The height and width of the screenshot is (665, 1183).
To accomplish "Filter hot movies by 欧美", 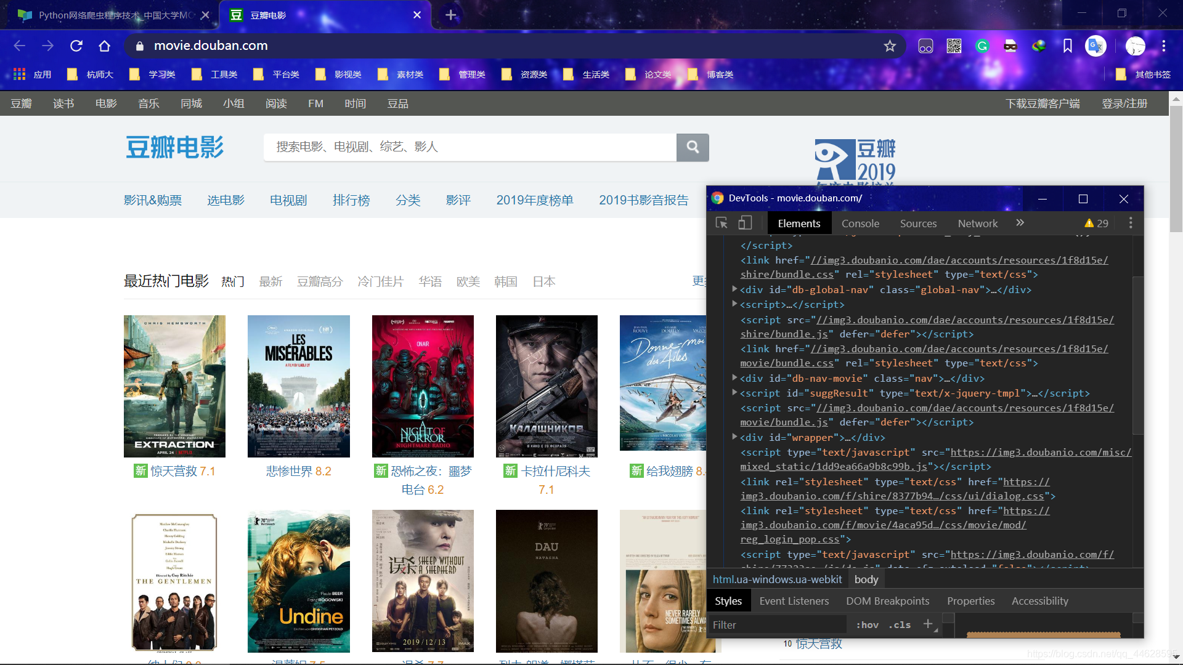I will [x=468, y=281].
